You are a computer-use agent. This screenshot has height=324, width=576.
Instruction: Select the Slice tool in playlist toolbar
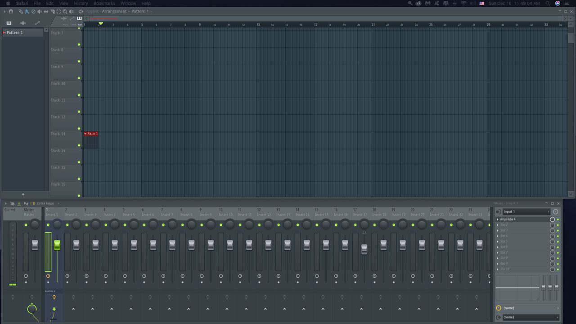click(x=52, y=11)
